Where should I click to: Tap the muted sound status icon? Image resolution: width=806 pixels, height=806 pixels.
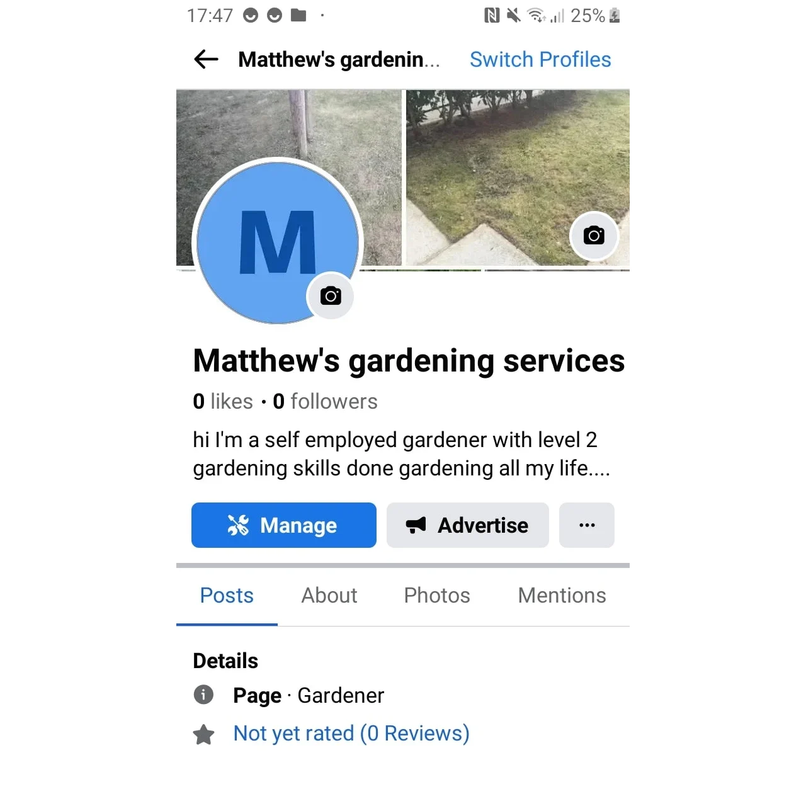tap(514, 15)
